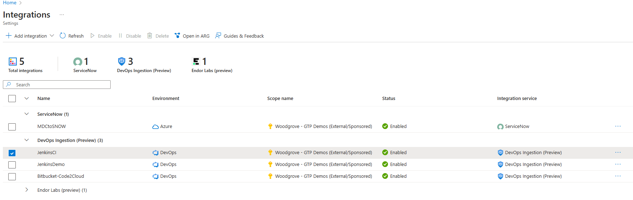The width and height of the screenshot is (633, 200).
Task: Click Enabled status text in Bitbucket-Code2Cloud row
Action: (398, 176)
